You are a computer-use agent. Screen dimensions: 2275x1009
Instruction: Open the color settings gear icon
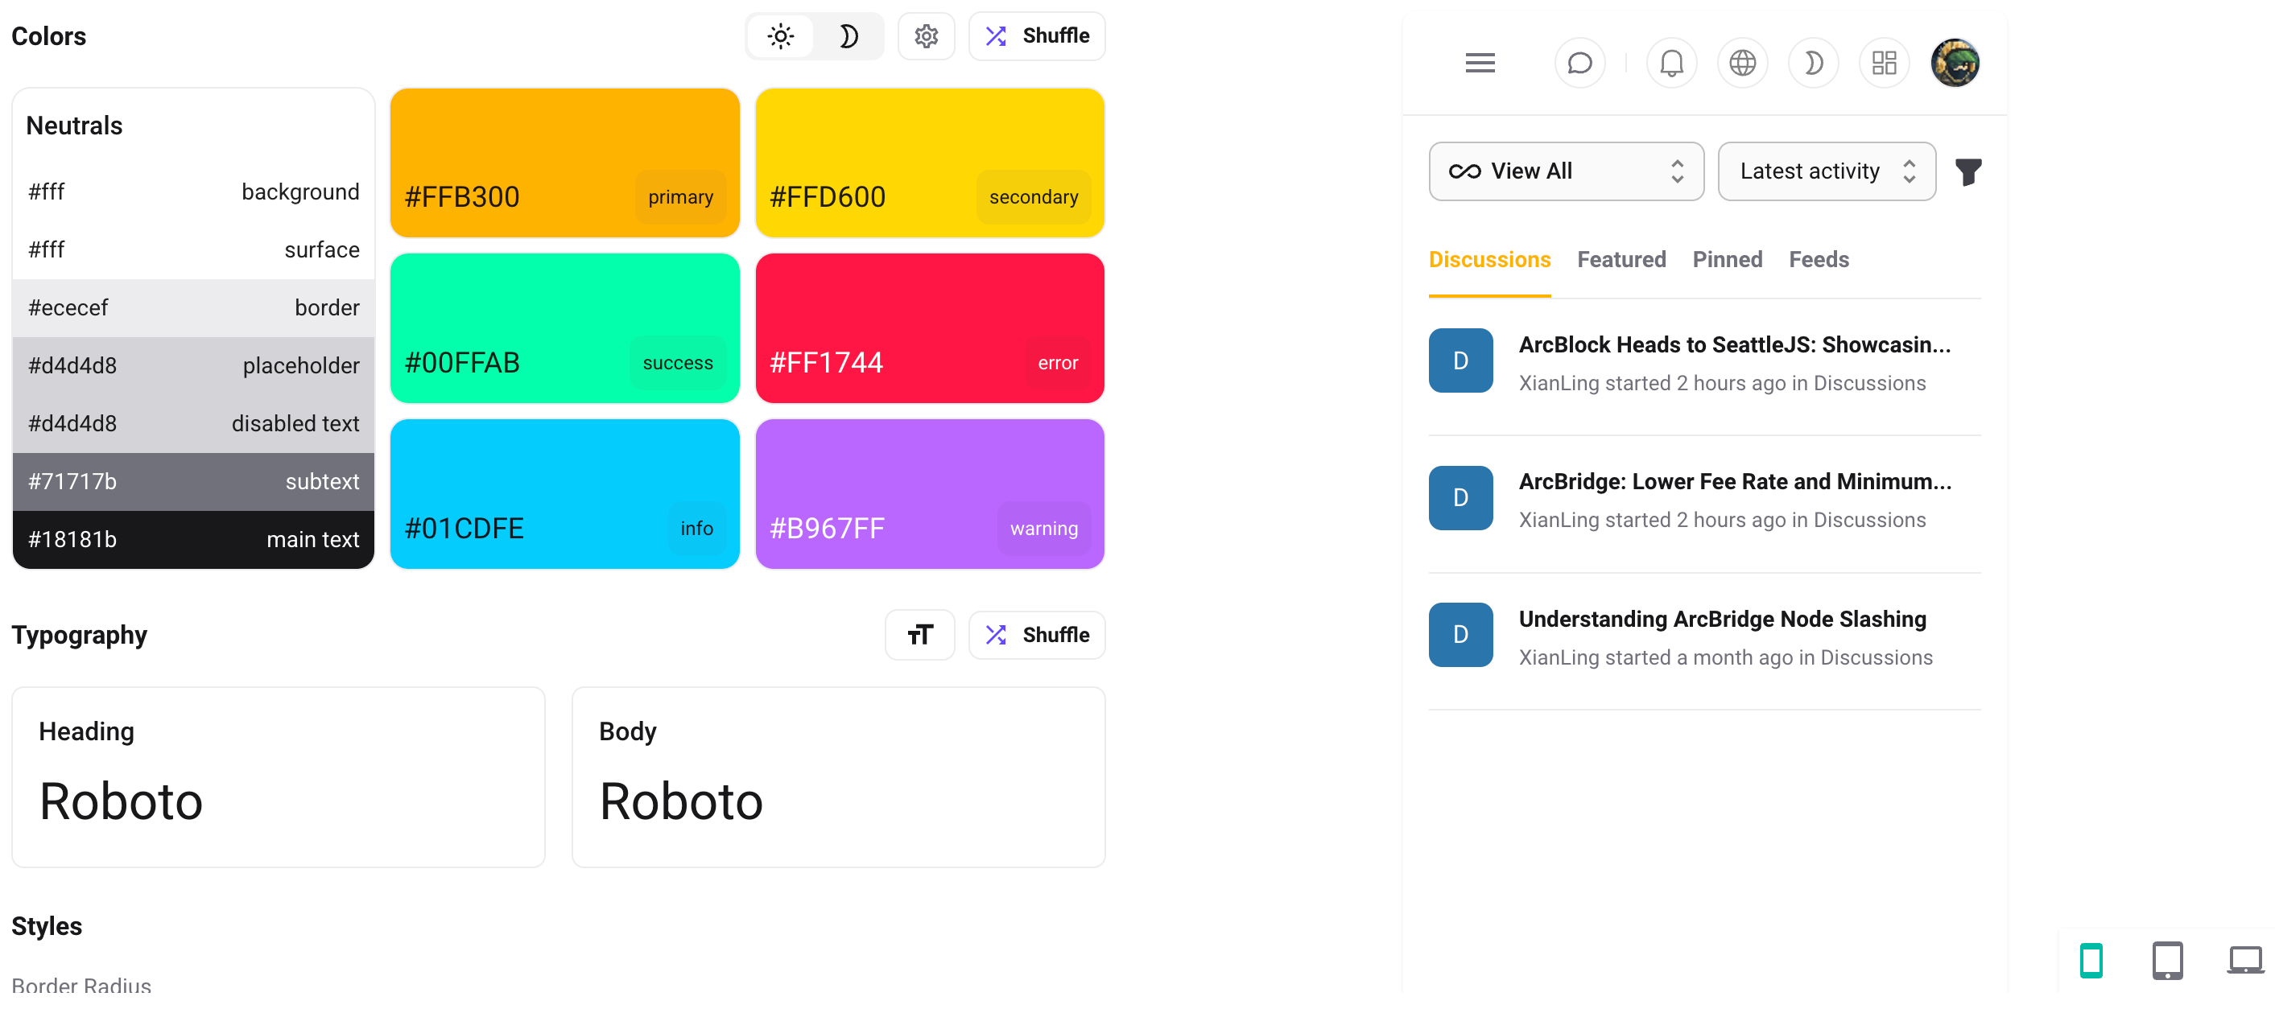(926, 36)
